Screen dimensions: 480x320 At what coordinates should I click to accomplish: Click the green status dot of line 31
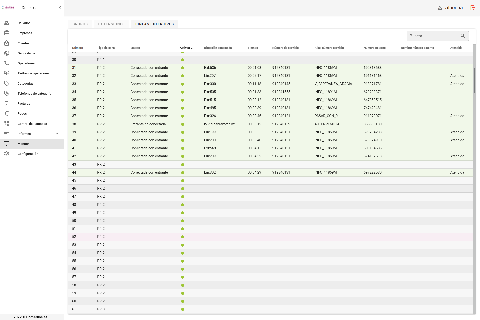coord(183,68)
